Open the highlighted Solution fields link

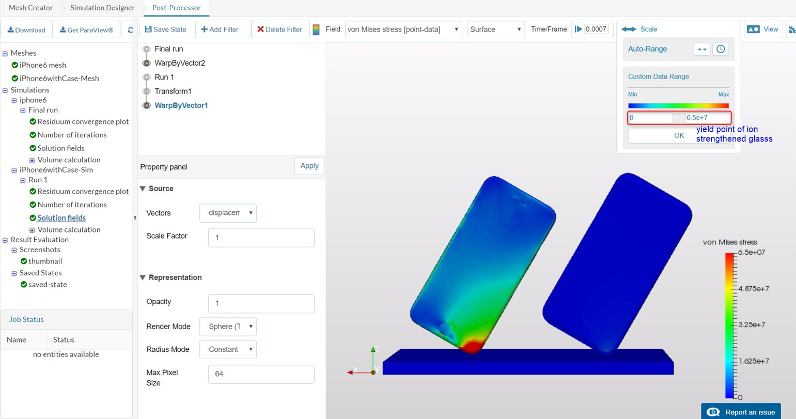pyautogui.click(x=61, y=218)
